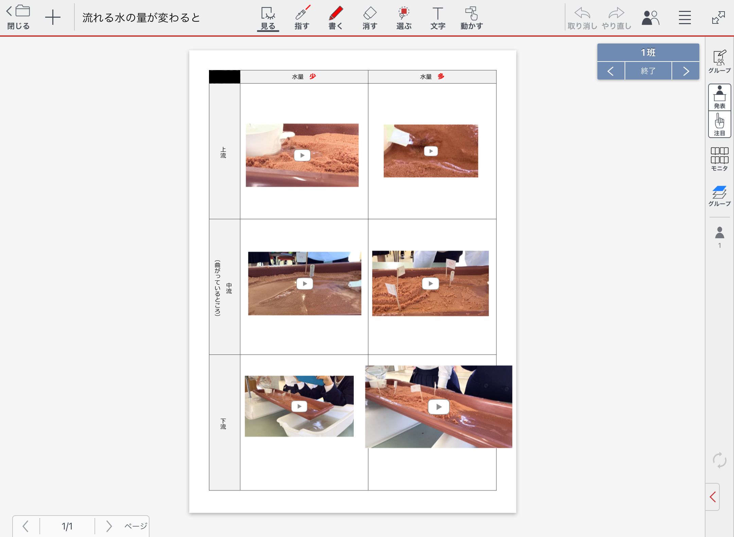Open the hamburger menu
Viewport: 734px width, 537px height.
pyautogui.click(x=685, y=18)
